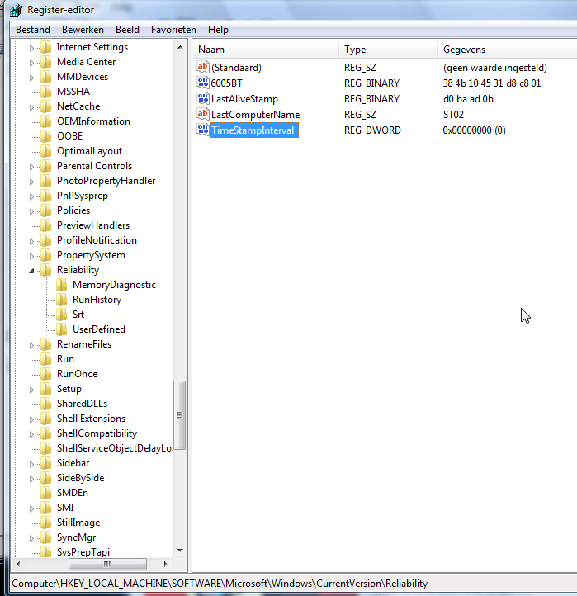This screenshot has width=577, height=596.
Task: Click the SMDEn folder icon
Action: [46, 493]
